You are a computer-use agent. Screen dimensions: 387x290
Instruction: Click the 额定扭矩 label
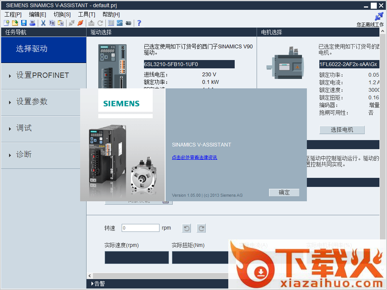pyautogui.click(x=331, y=98)
